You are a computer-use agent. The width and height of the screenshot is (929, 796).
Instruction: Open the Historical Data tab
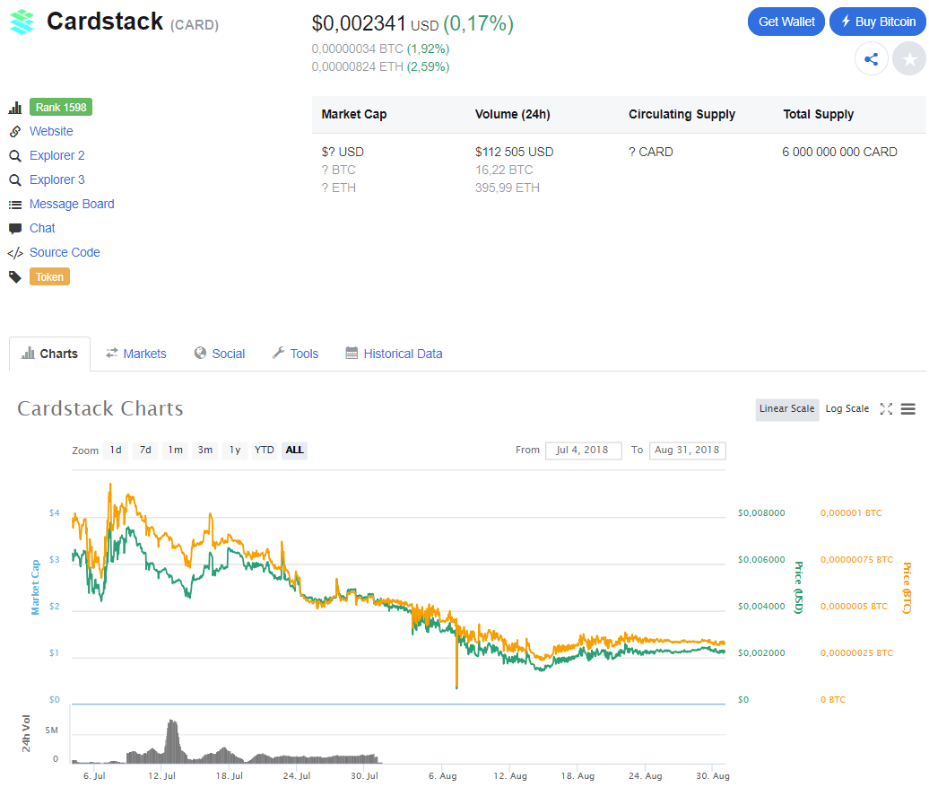coord(394,354)
